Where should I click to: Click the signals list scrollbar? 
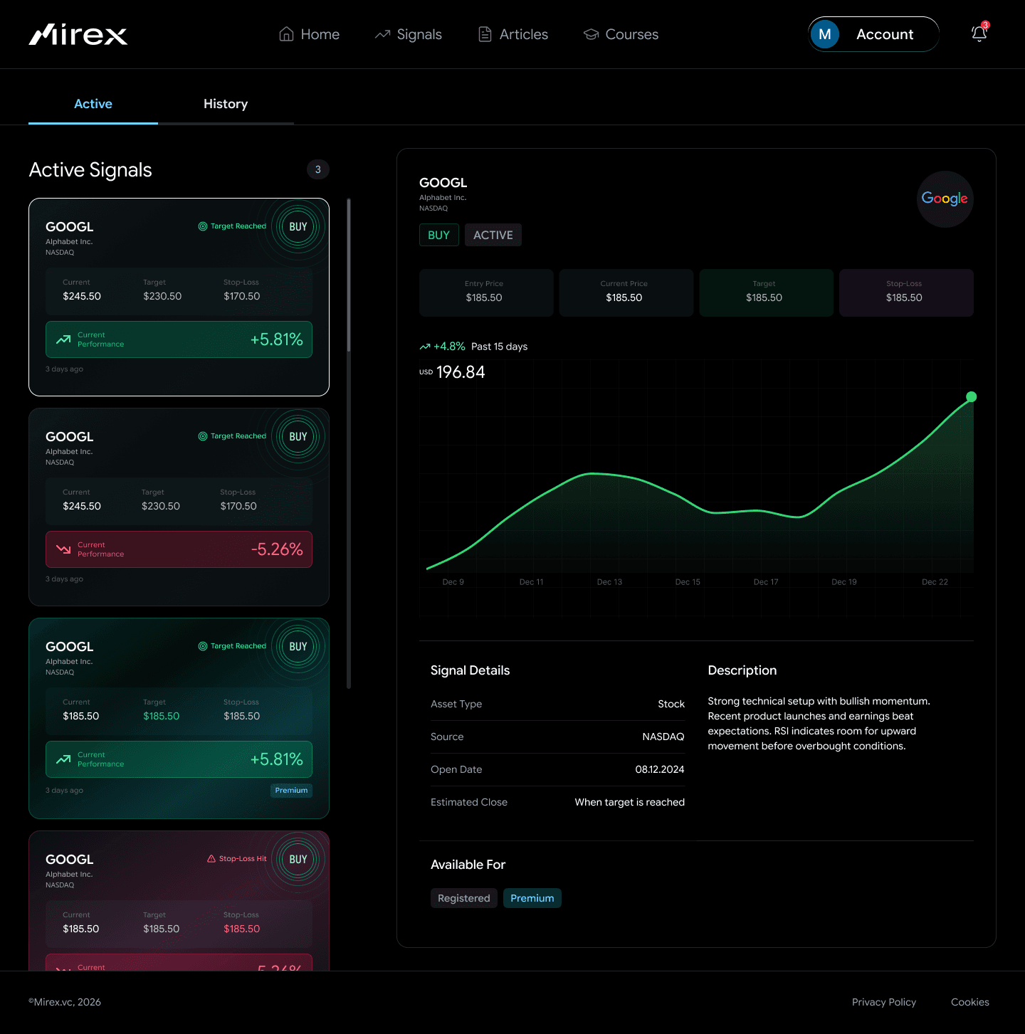349,275
